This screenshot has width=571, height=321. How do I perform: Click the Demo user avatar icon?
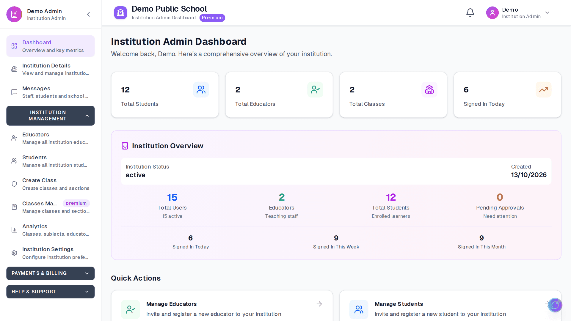point(492,13)
